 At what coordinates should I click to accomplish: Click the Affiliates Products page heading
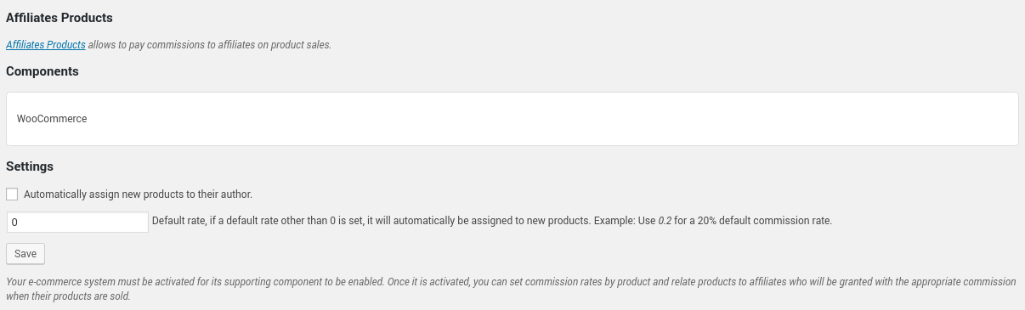pyautogui.click(x=59, y=17)
